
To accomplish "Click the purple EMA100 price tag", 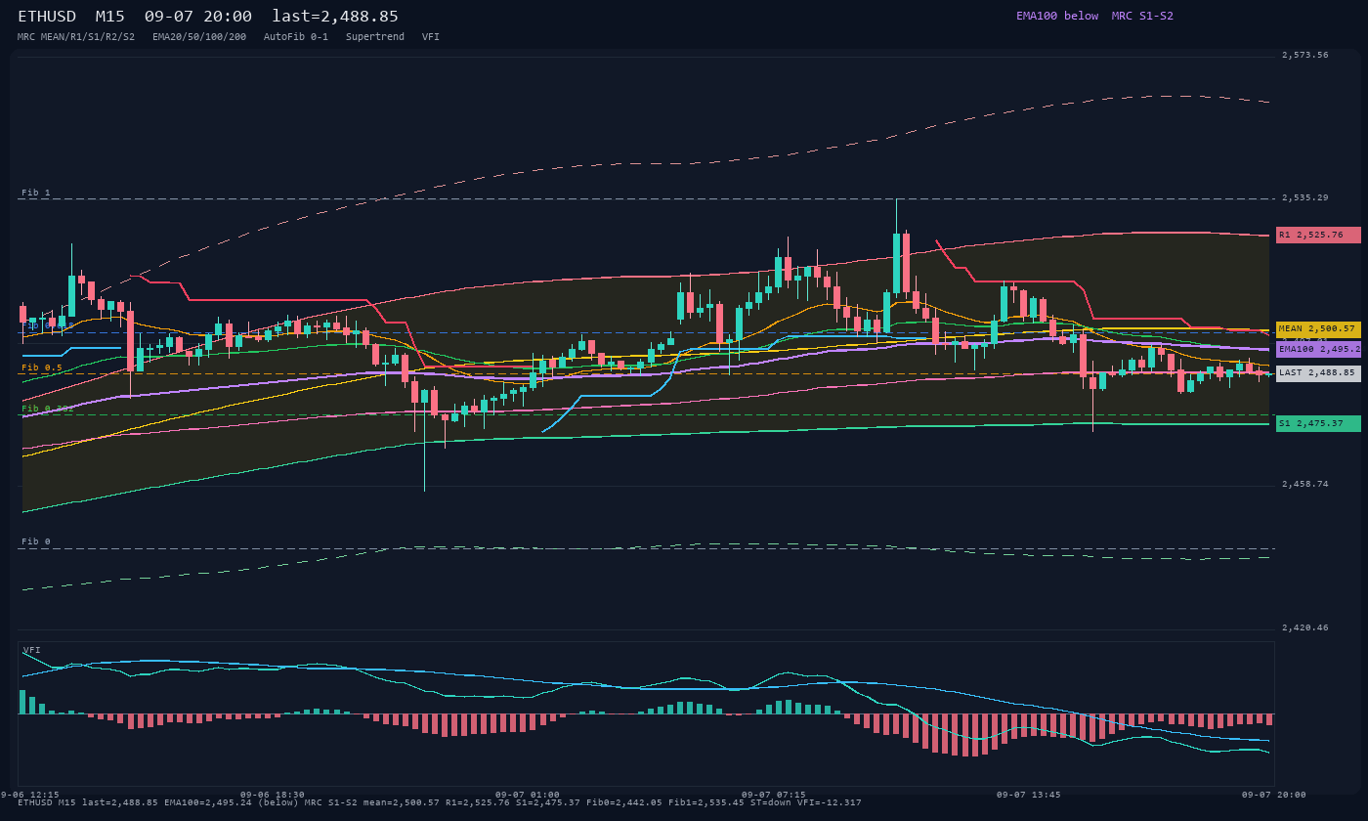I will (1318, 349).
